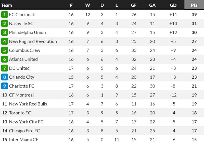Screen dimensions: 204x144
Task: Sort table by the Pts column header
Action: 194,5
